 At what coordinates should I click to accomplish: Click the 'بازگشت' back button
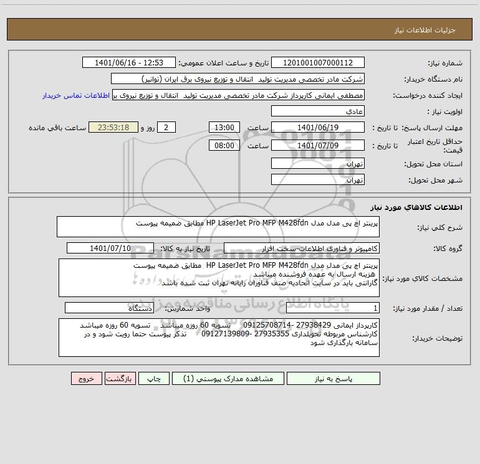120,379
